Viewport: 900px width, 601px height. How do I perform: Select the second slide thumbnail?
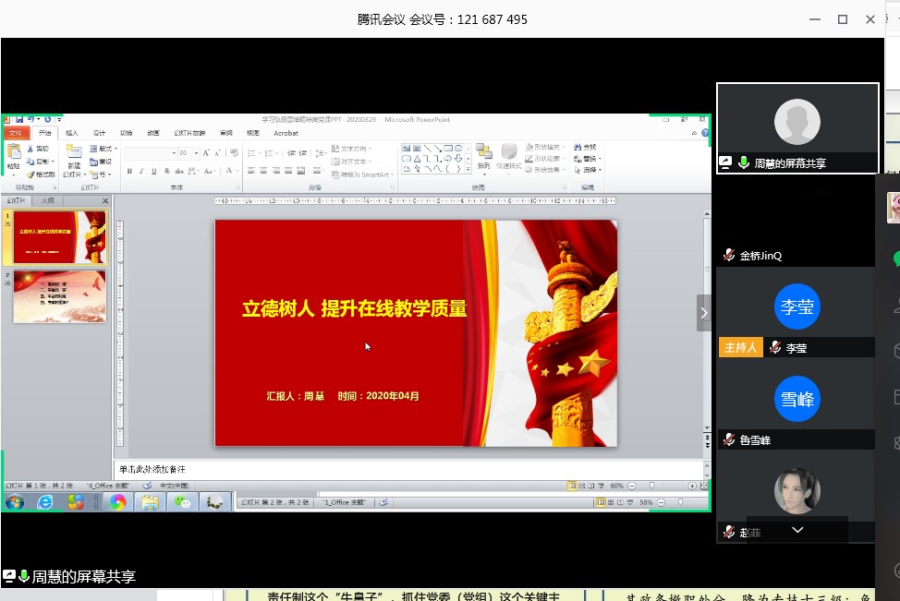click(59, 295)
